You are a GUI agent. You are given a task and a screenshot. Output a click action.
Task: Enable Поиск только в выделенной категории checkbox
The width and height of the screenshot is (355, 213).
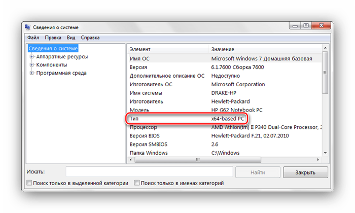29,183
